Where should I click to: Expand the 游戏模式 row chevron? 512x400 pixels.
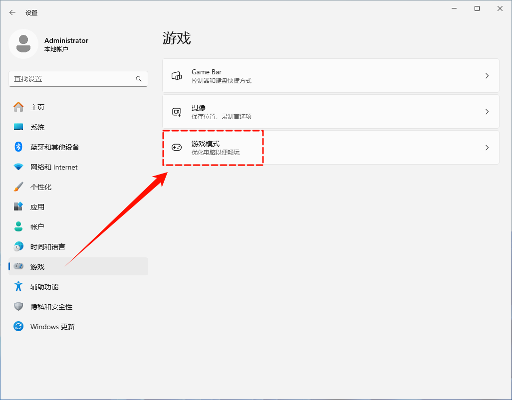pos(487,147)
